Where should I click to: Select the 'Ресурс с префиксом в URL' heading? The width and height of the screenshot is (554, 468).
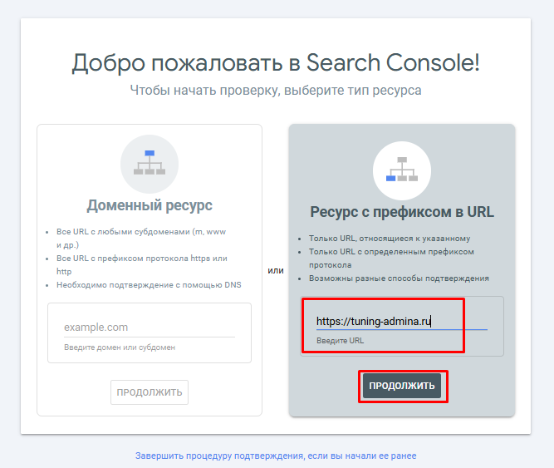402,212
